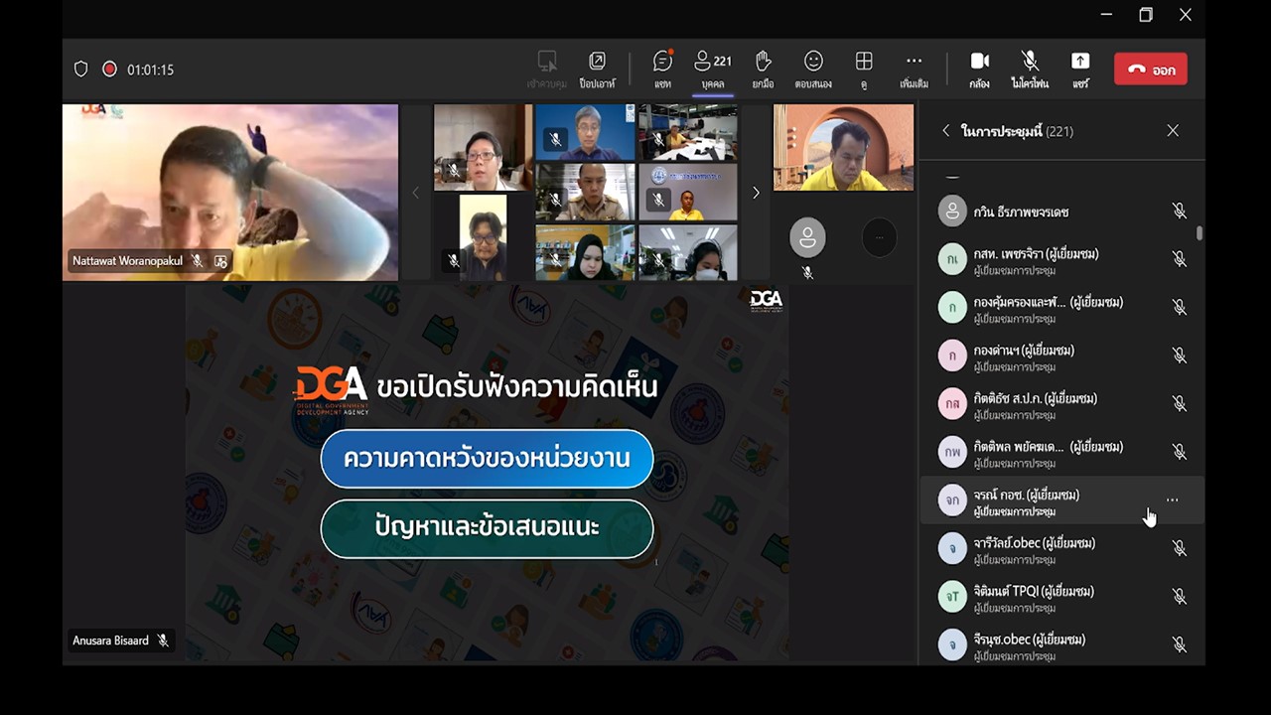Click the participants panel scrollbar
The height and width of the screenshot is (715, 1271).
tap(1200, 232)
